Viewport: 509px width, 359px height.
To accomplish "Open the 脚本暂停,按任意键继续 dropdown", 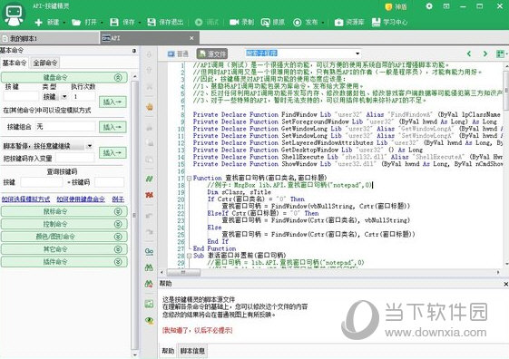I will point(89,146).
